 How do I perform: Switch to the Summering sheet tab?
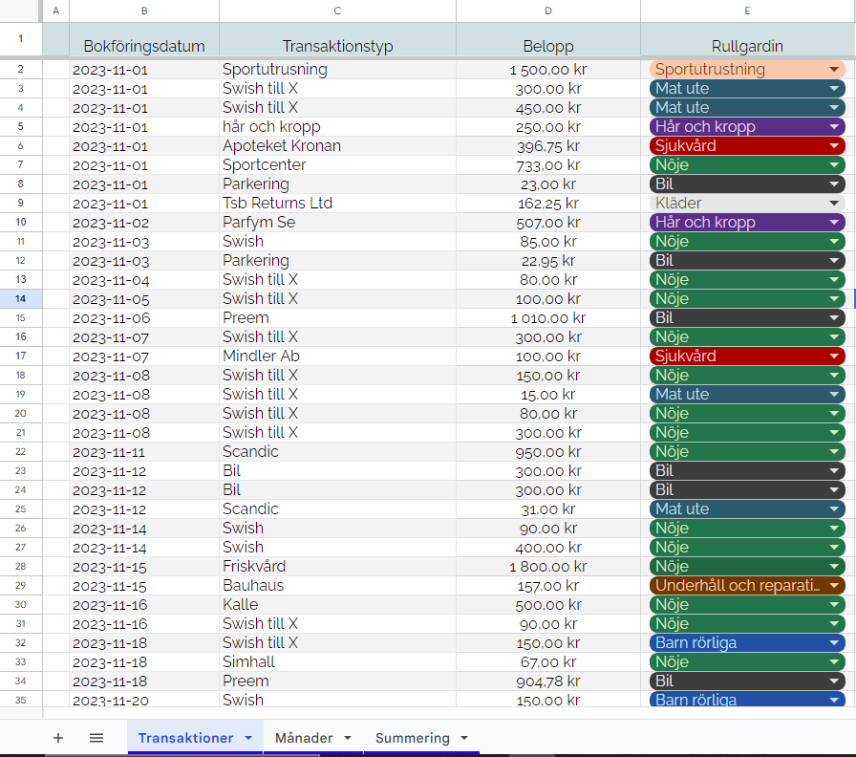[412, 738]
